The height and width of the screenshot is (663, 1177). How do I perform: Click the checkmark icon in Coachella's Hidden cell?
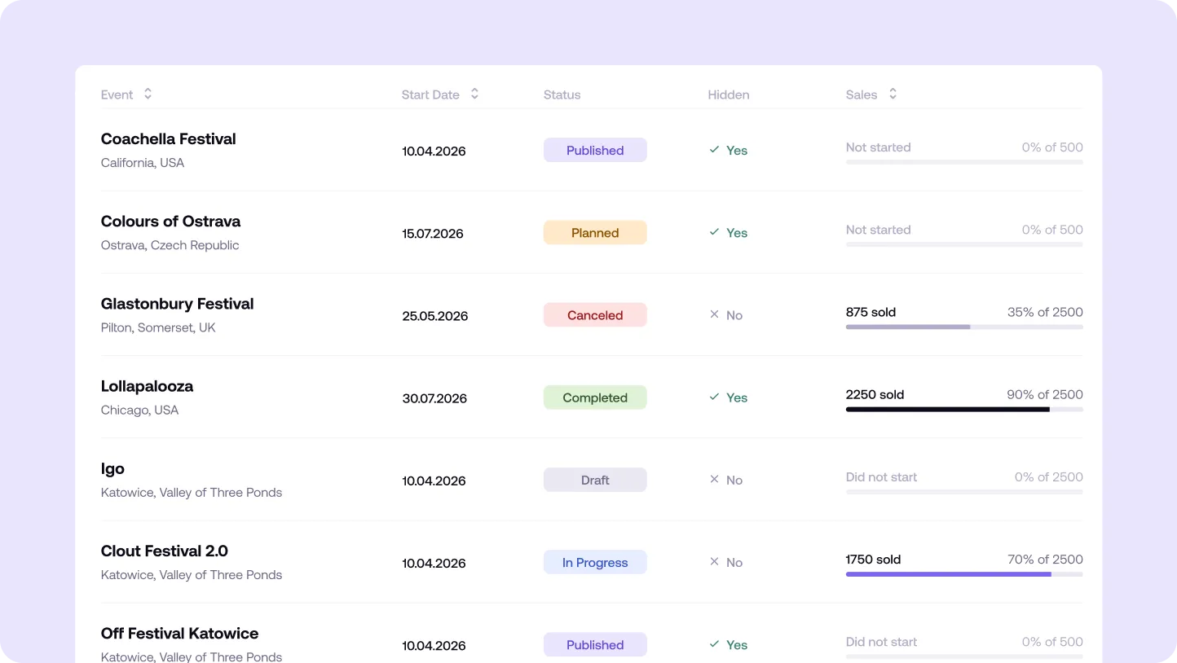click(x=713, y=150)
